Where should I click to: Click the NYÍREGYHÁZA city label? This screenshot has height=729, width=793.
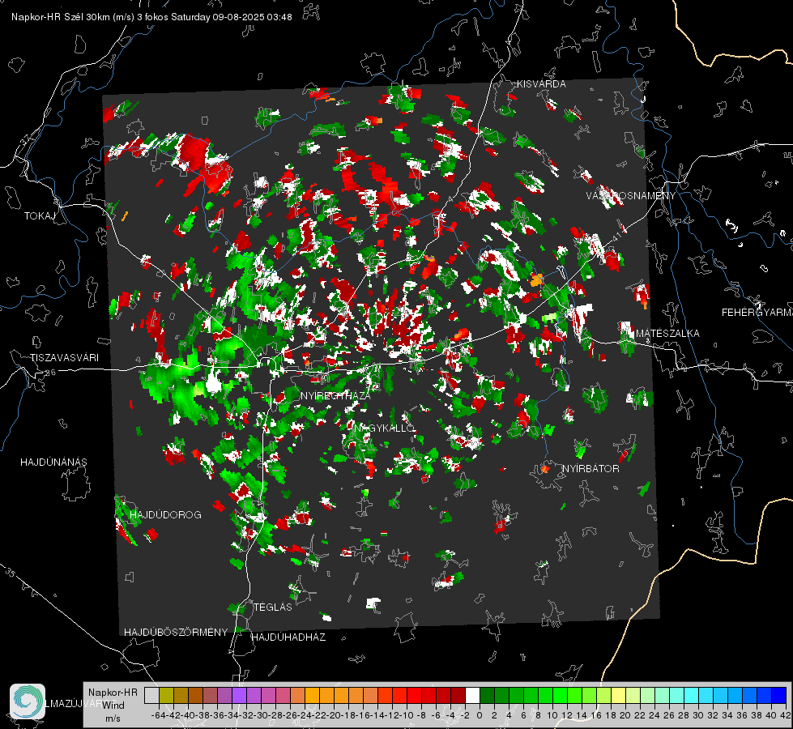(335, 395)
